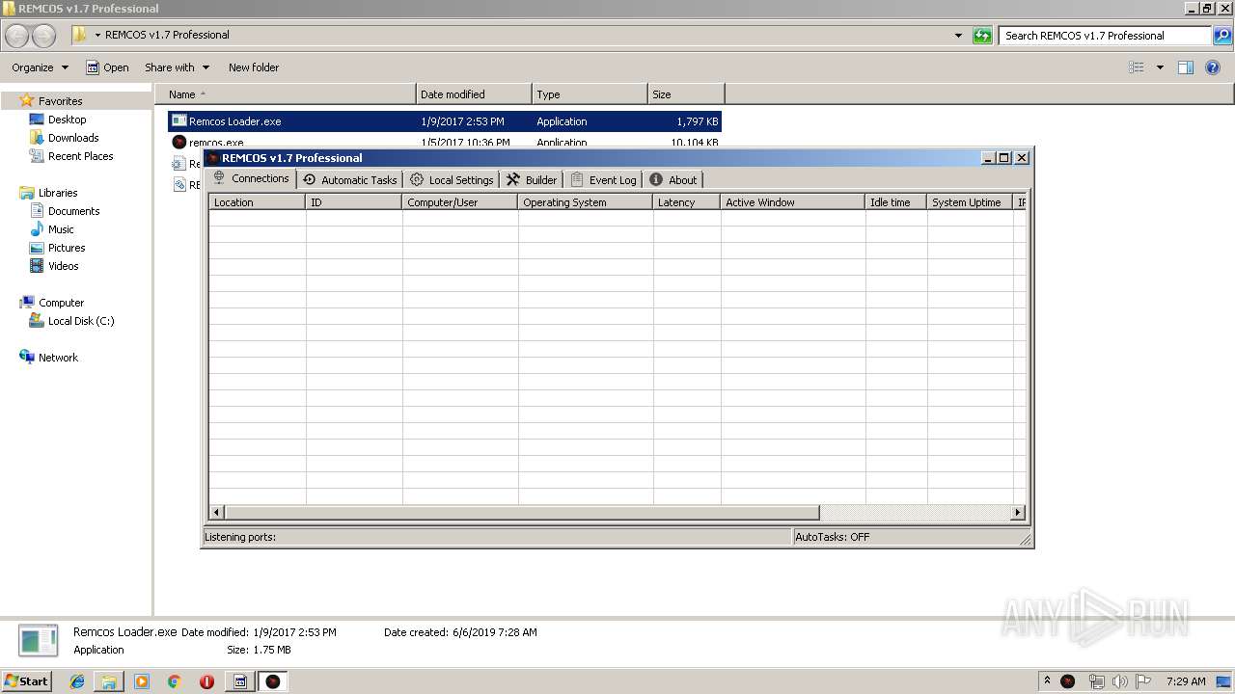Select Computer in the navigation pane

pyautogui.click(x=61, y=303)
